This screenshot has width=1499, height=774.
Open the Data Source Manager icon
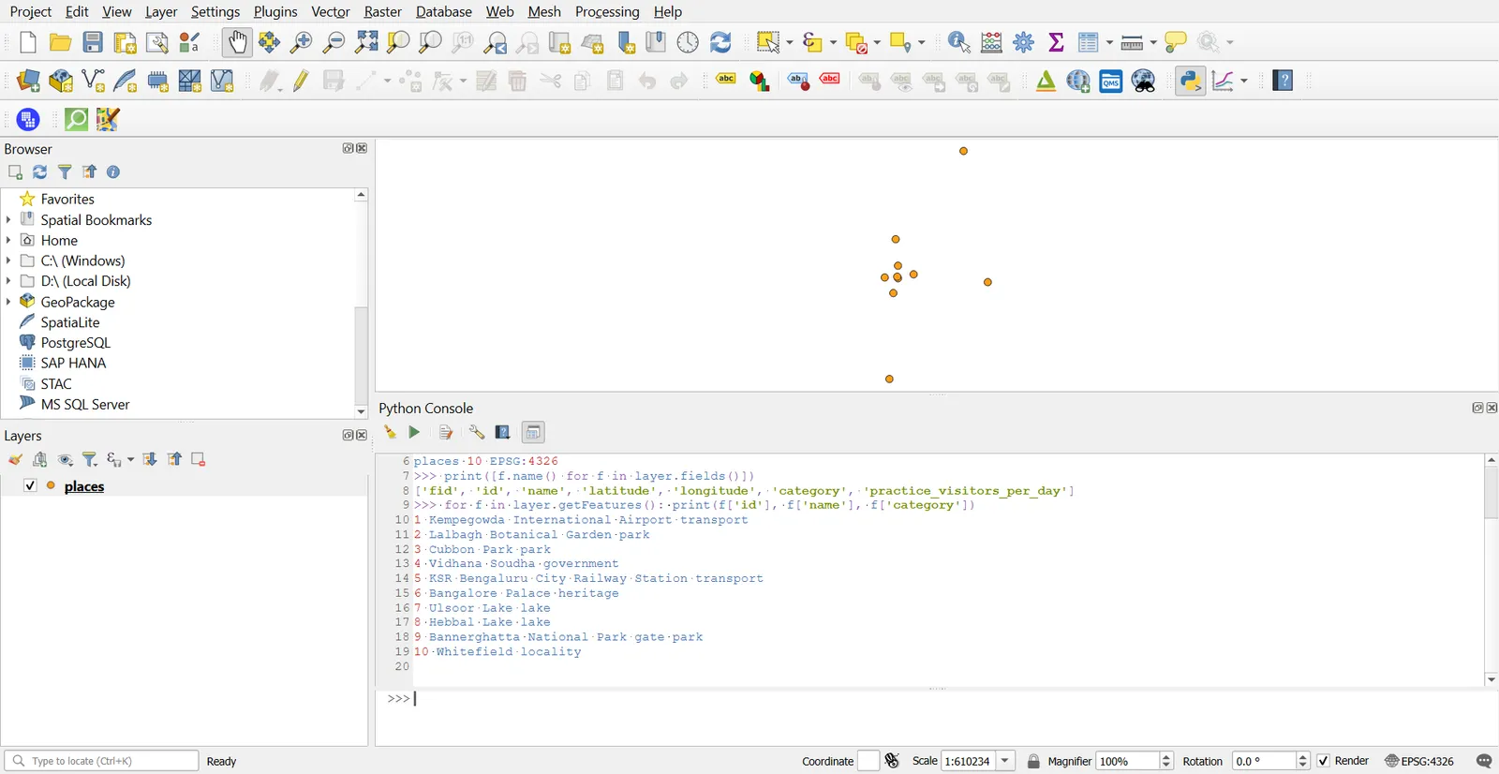click(x=28, y=82)
